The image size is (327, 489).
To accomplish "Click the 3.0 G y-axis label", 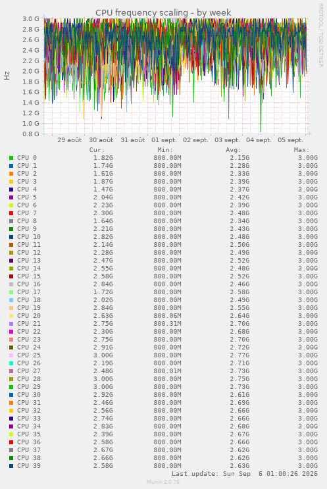I will [30, 18].
